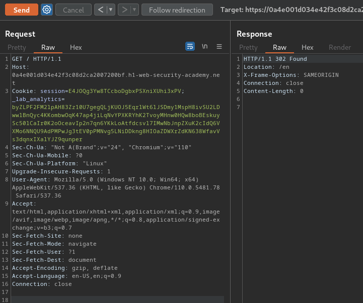The width and height of the screenshot is (363, 303).
Task: Click the orange Send button
Action: [22, 10]
